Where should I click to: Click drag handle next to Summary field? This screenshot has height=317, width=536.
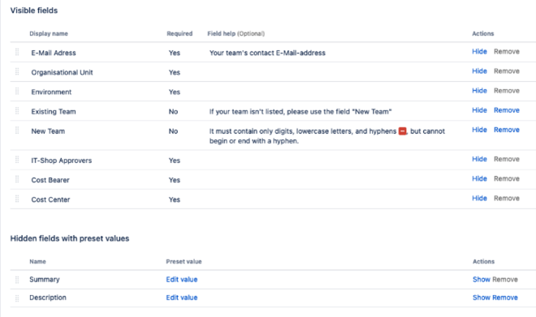coord(17,280)
